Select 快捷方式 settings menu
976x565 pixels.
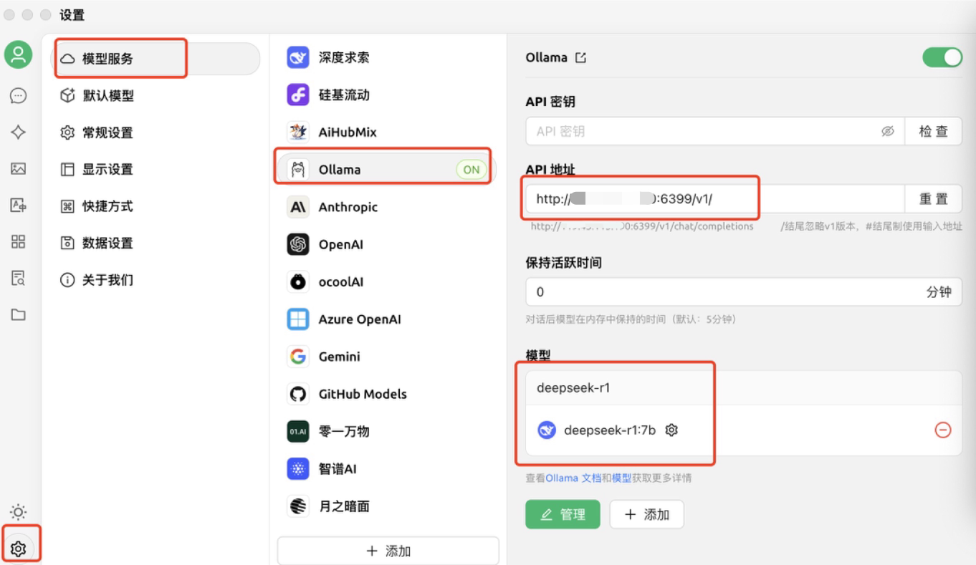(x=157, y=206)
